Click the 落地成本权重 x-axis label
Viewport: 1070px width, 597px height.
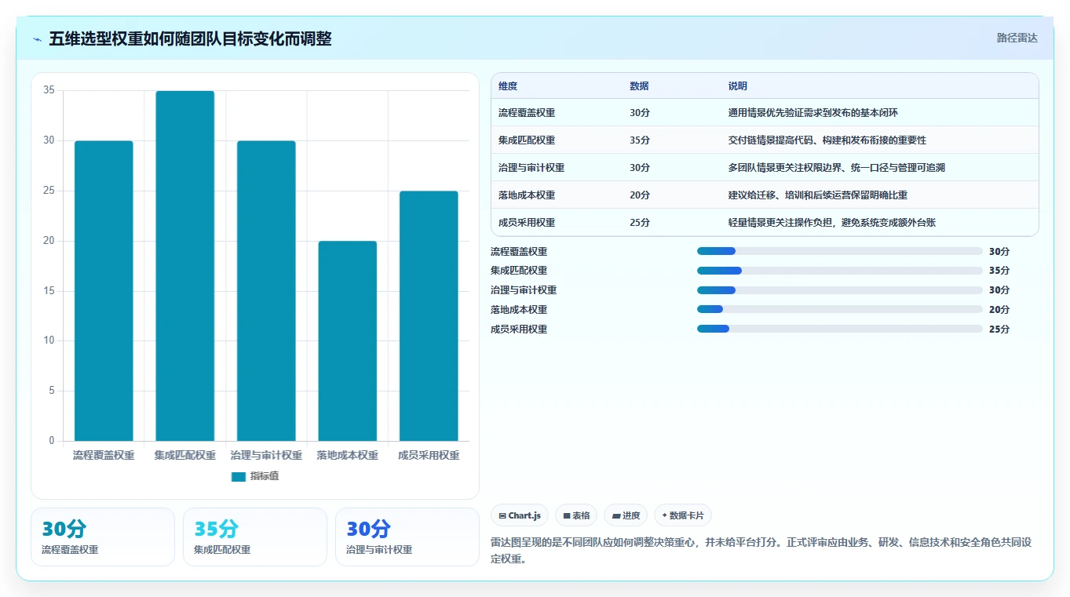347,455
